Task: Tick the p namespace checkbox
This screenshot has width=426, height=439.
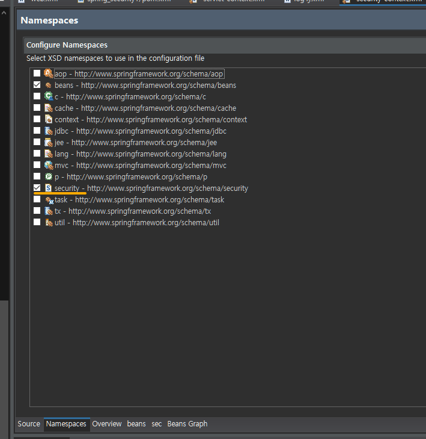Action: (x=37, y=176)
